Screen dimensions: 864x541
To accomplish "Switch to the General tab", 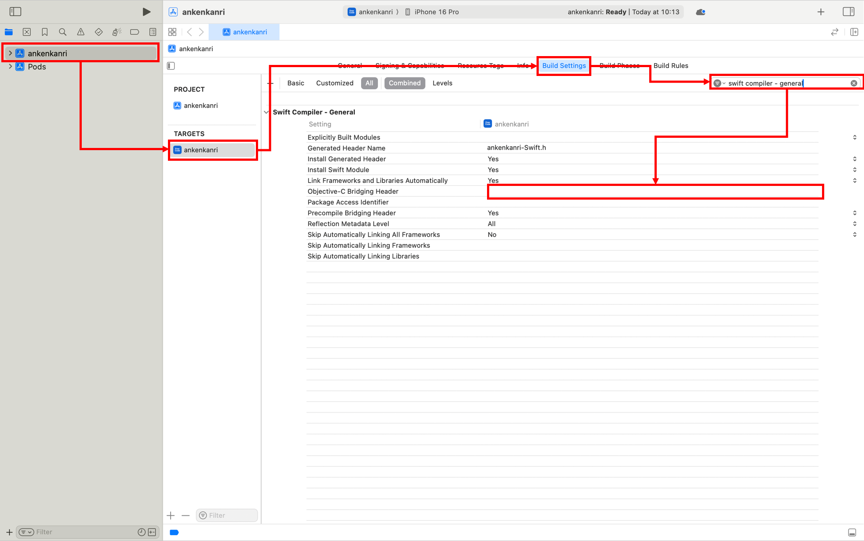I will click(x=350, y=65).
